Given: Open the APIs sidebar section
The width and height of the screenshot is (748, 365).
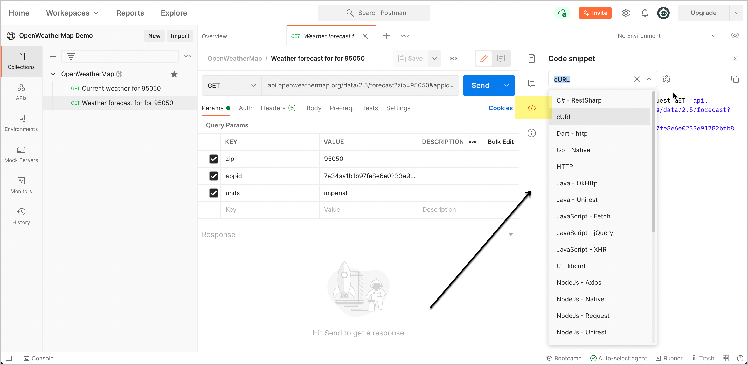Looking at the screenshot, I should pos(21,92).
